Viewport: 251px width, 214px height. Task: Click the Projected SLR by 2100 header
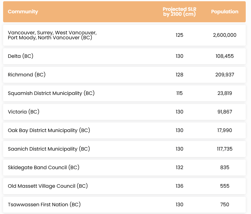coord(180,11)
